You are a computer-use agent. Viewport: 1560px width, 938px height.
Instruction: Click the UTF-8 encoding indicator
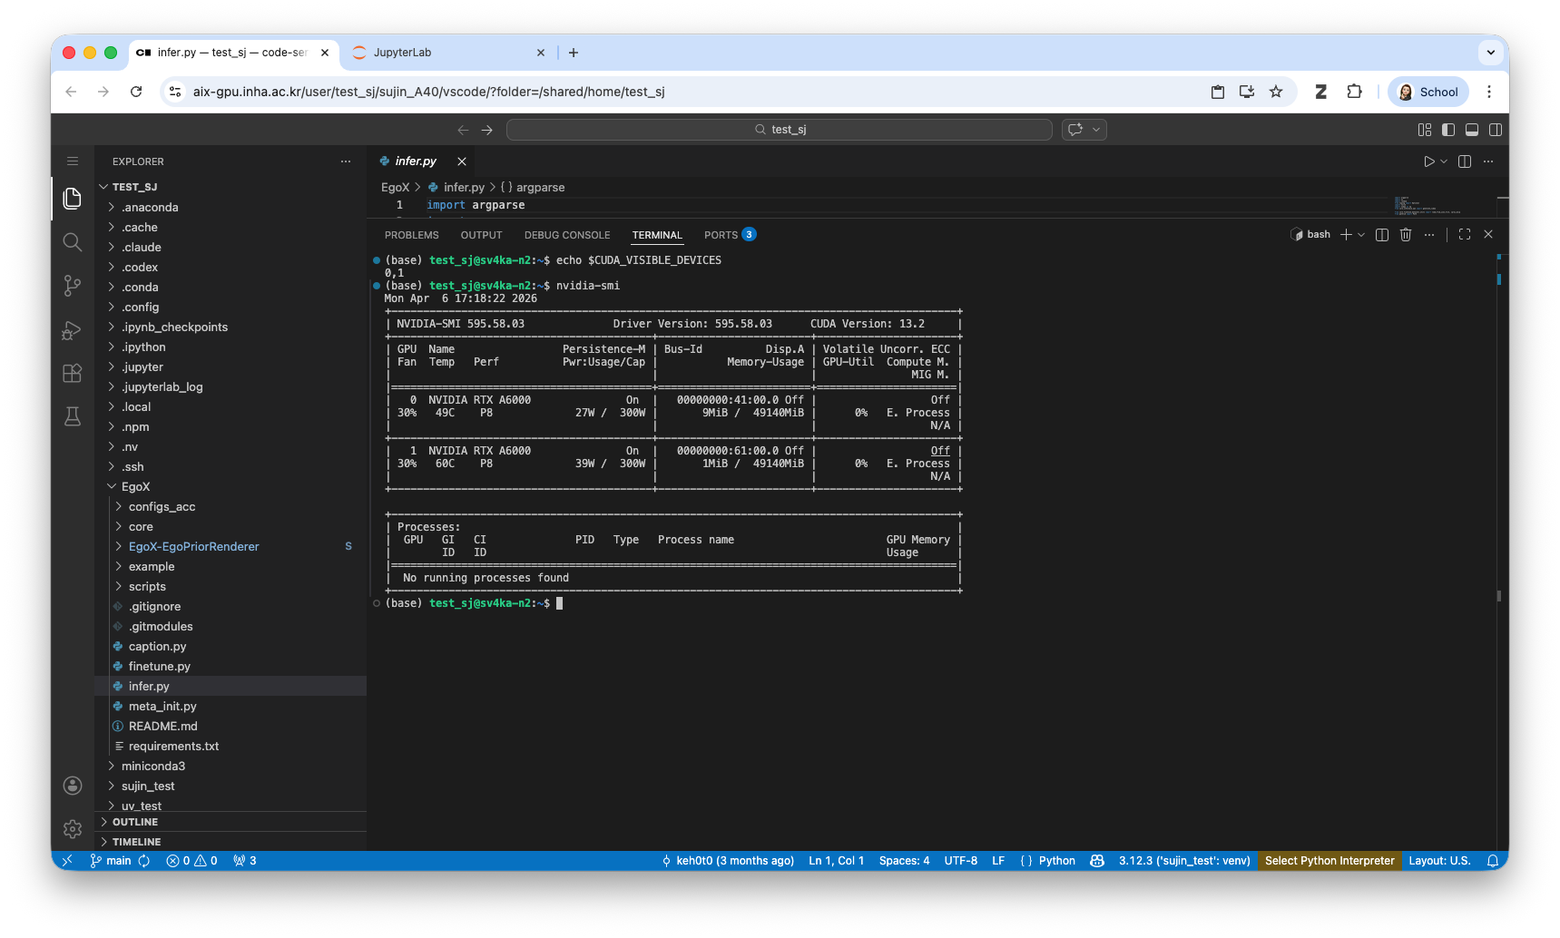tap(960, 861)
